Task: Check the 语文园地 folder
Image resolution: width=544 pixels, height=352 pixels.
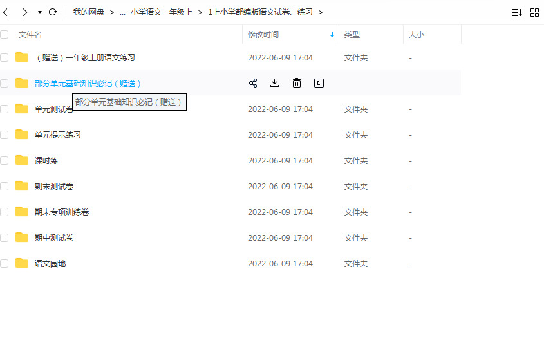Action: pos(4,264)
